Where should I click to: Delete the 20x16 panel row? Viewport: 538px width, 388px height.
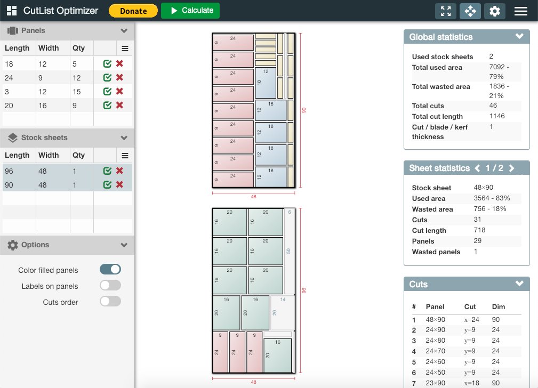tap(119, 105)
